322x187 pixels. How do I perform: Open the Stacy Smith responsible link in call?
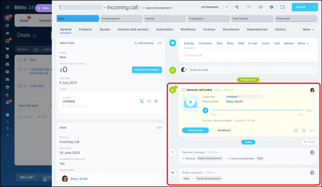click(x=234, y=101)
